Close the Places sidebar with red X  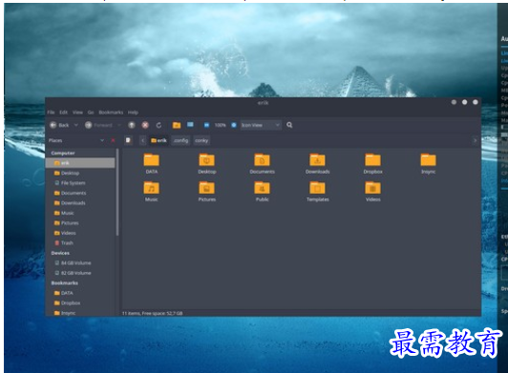coord(113,140)
